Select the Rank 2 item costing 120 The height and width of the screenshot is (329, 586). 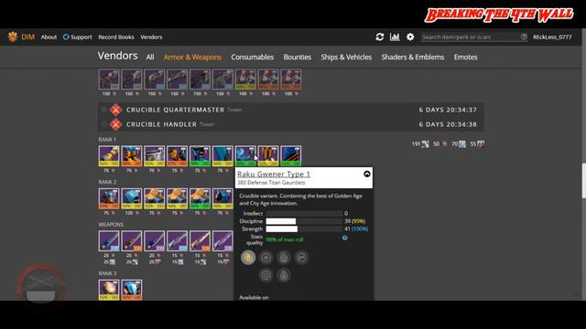point(132,198)
